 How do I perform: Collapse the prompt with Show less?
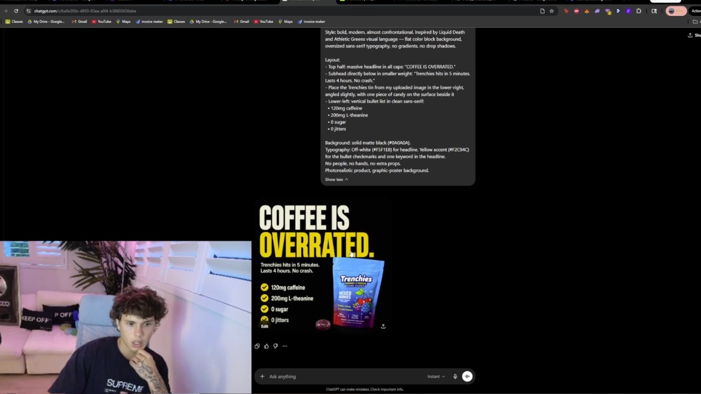(336, 179)
